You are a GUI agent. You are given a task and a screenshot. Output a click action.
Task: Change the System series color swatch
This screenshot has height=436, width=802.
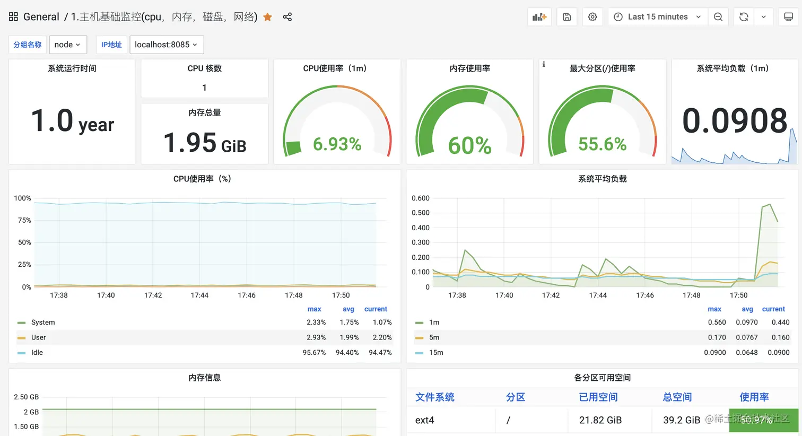(21, 322)
